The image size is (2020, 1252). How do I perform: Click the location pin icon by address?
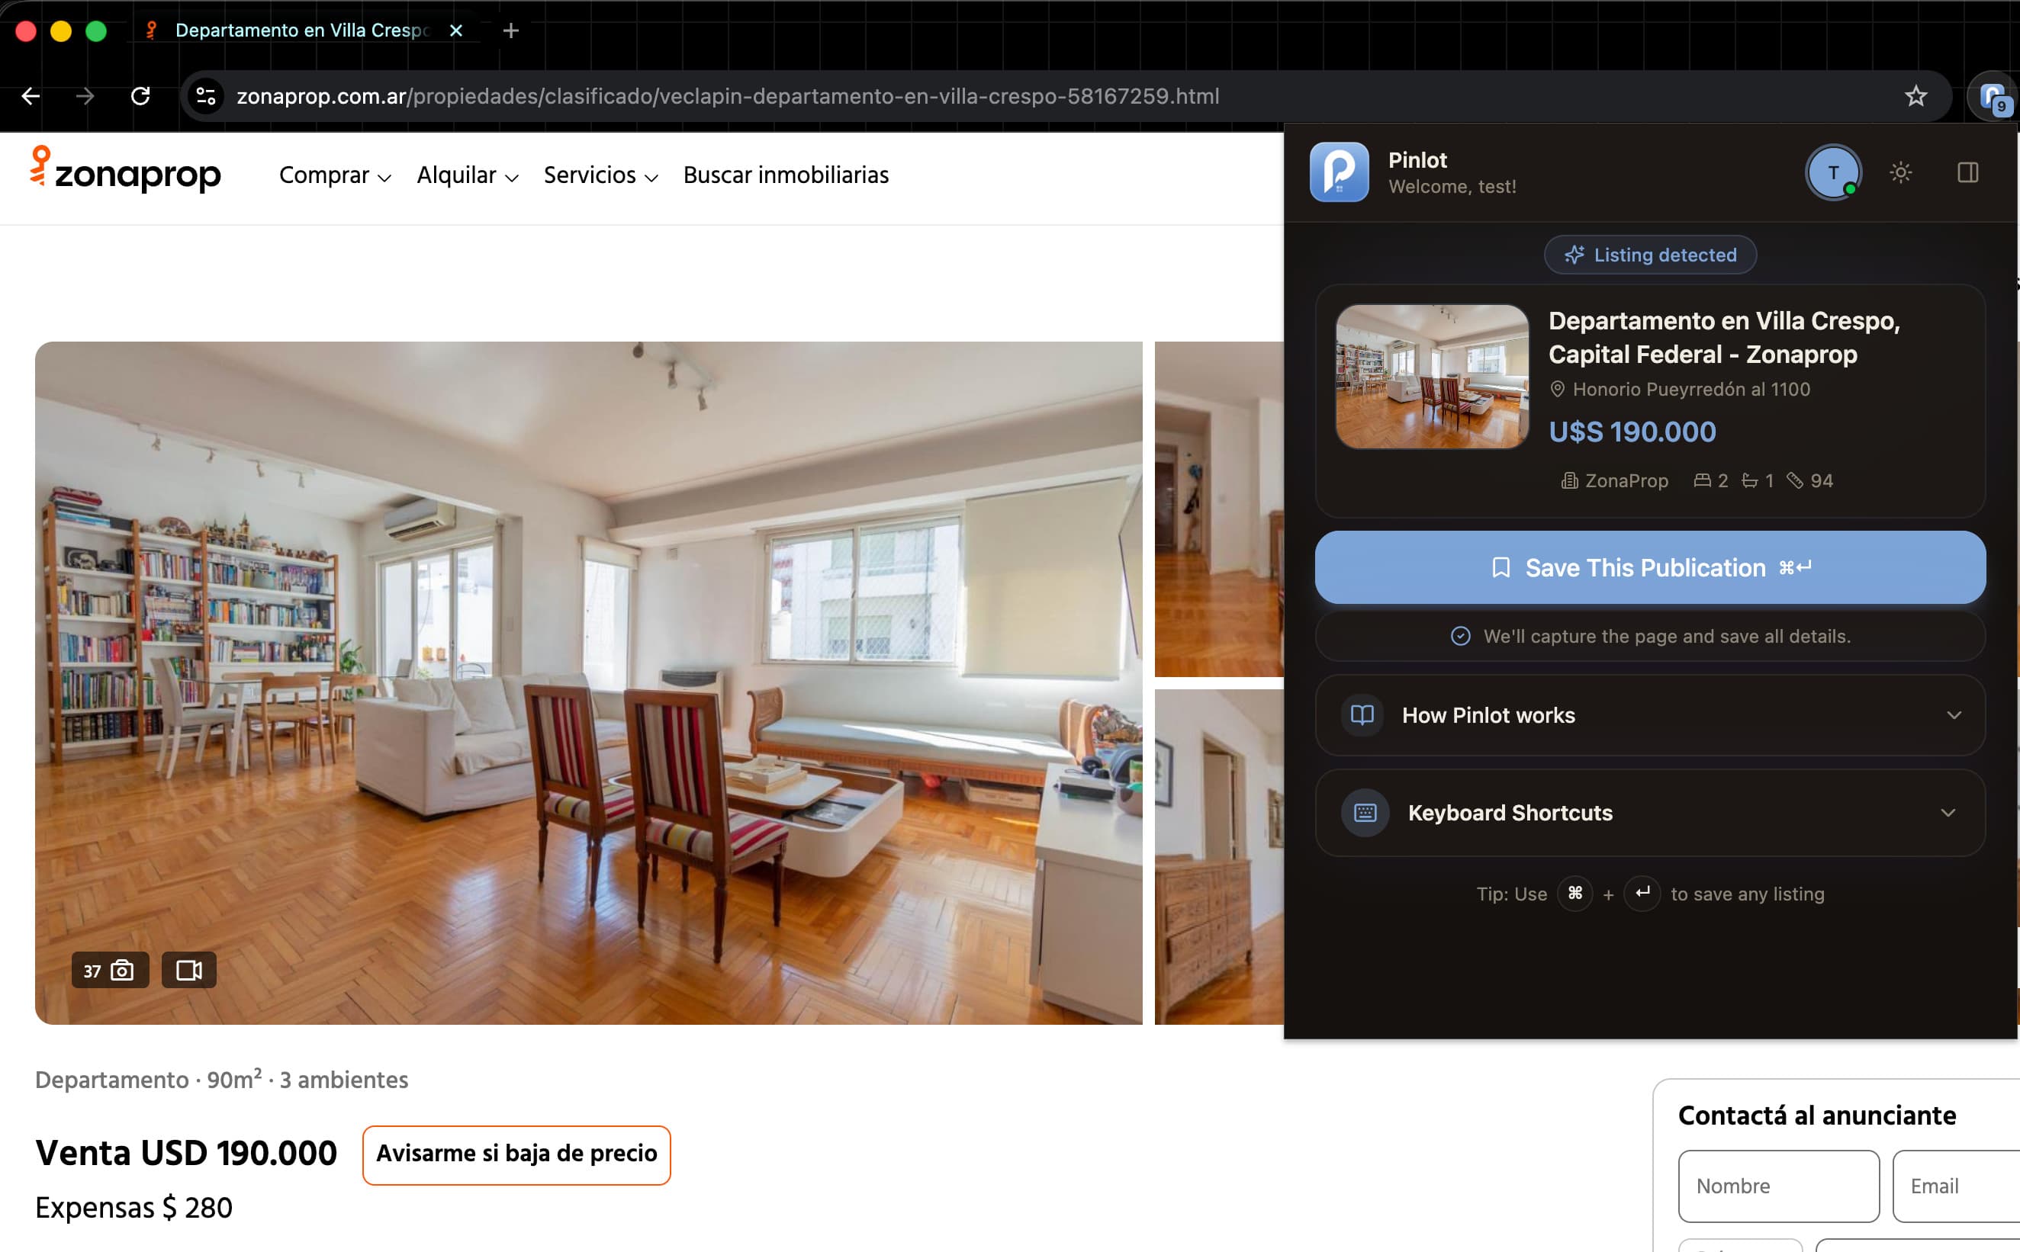click(1557, 389)
